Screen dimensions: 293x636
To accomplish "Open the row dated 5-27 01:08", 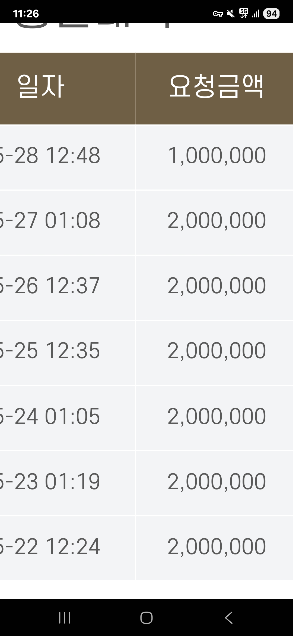I will [146, 223].
